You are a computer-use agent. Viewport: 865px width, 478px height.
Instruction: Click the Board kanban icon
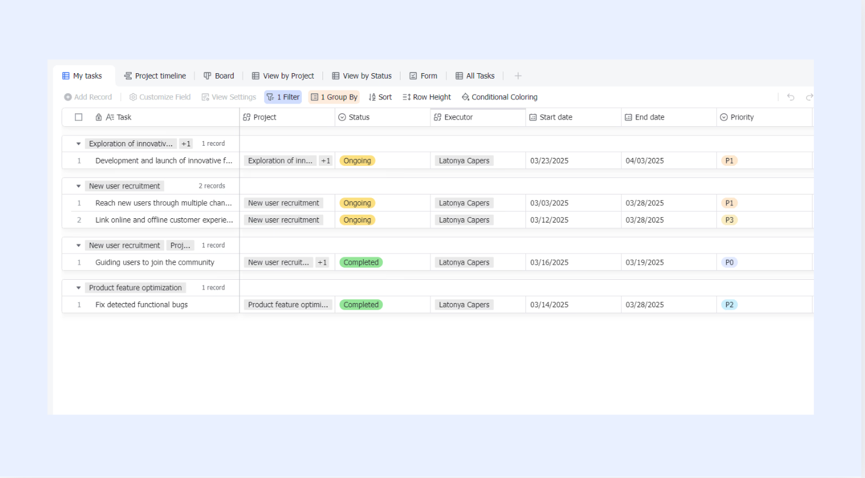tap(207, 76)
